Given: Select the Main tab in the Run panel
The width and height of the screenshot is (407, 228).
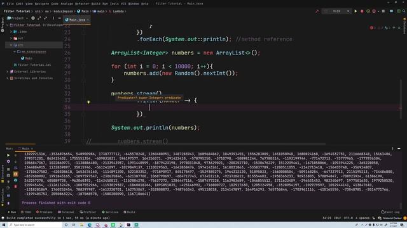Looking at the screenshot, I should click(x=25, y=149).
